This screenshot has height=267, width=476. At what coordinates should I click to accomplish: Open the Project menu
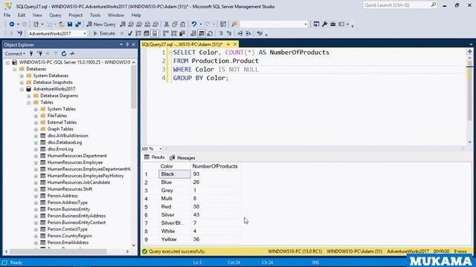point(75,15)
